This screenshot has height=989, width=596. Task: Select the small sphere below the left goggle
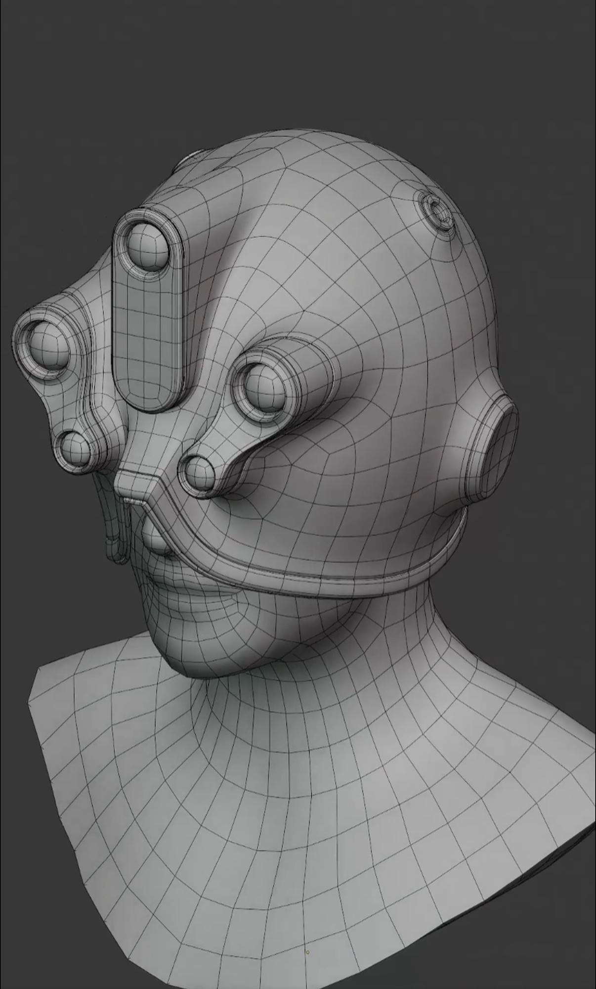tap(75, 448)
